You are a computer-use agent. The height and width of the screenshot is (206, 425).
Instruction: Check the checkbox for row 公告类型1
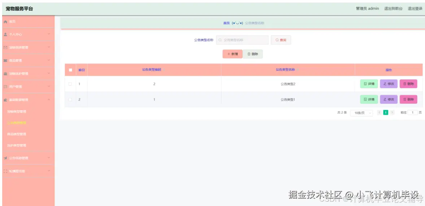coord(70,99)
